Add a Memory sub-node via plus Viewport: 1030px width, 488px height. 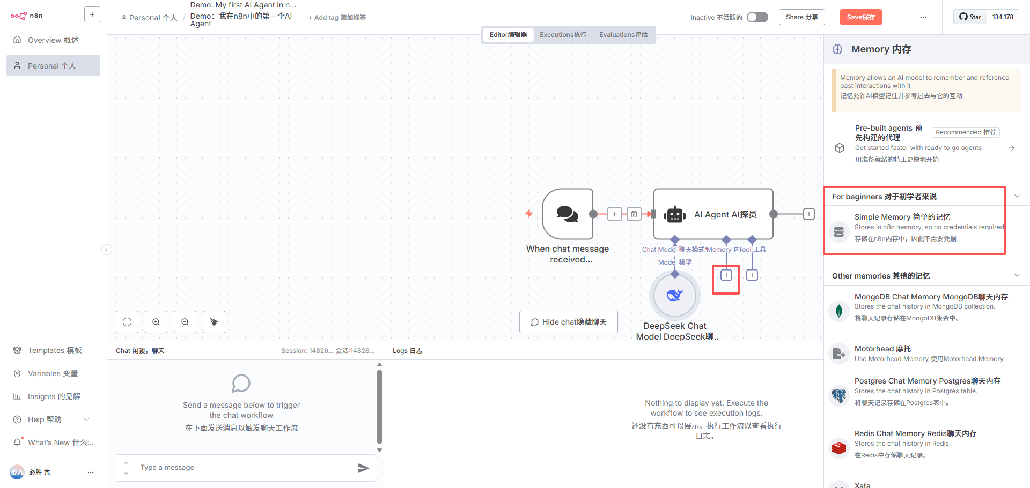pyautogui.click(x=726, y=275)
